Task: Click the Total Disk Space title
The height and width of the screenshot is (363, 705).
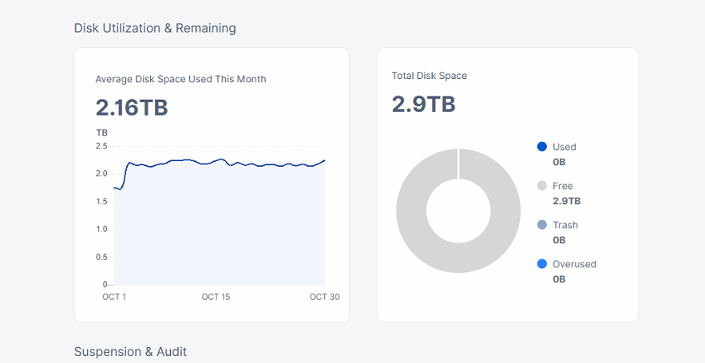Action: click(430, 76)
